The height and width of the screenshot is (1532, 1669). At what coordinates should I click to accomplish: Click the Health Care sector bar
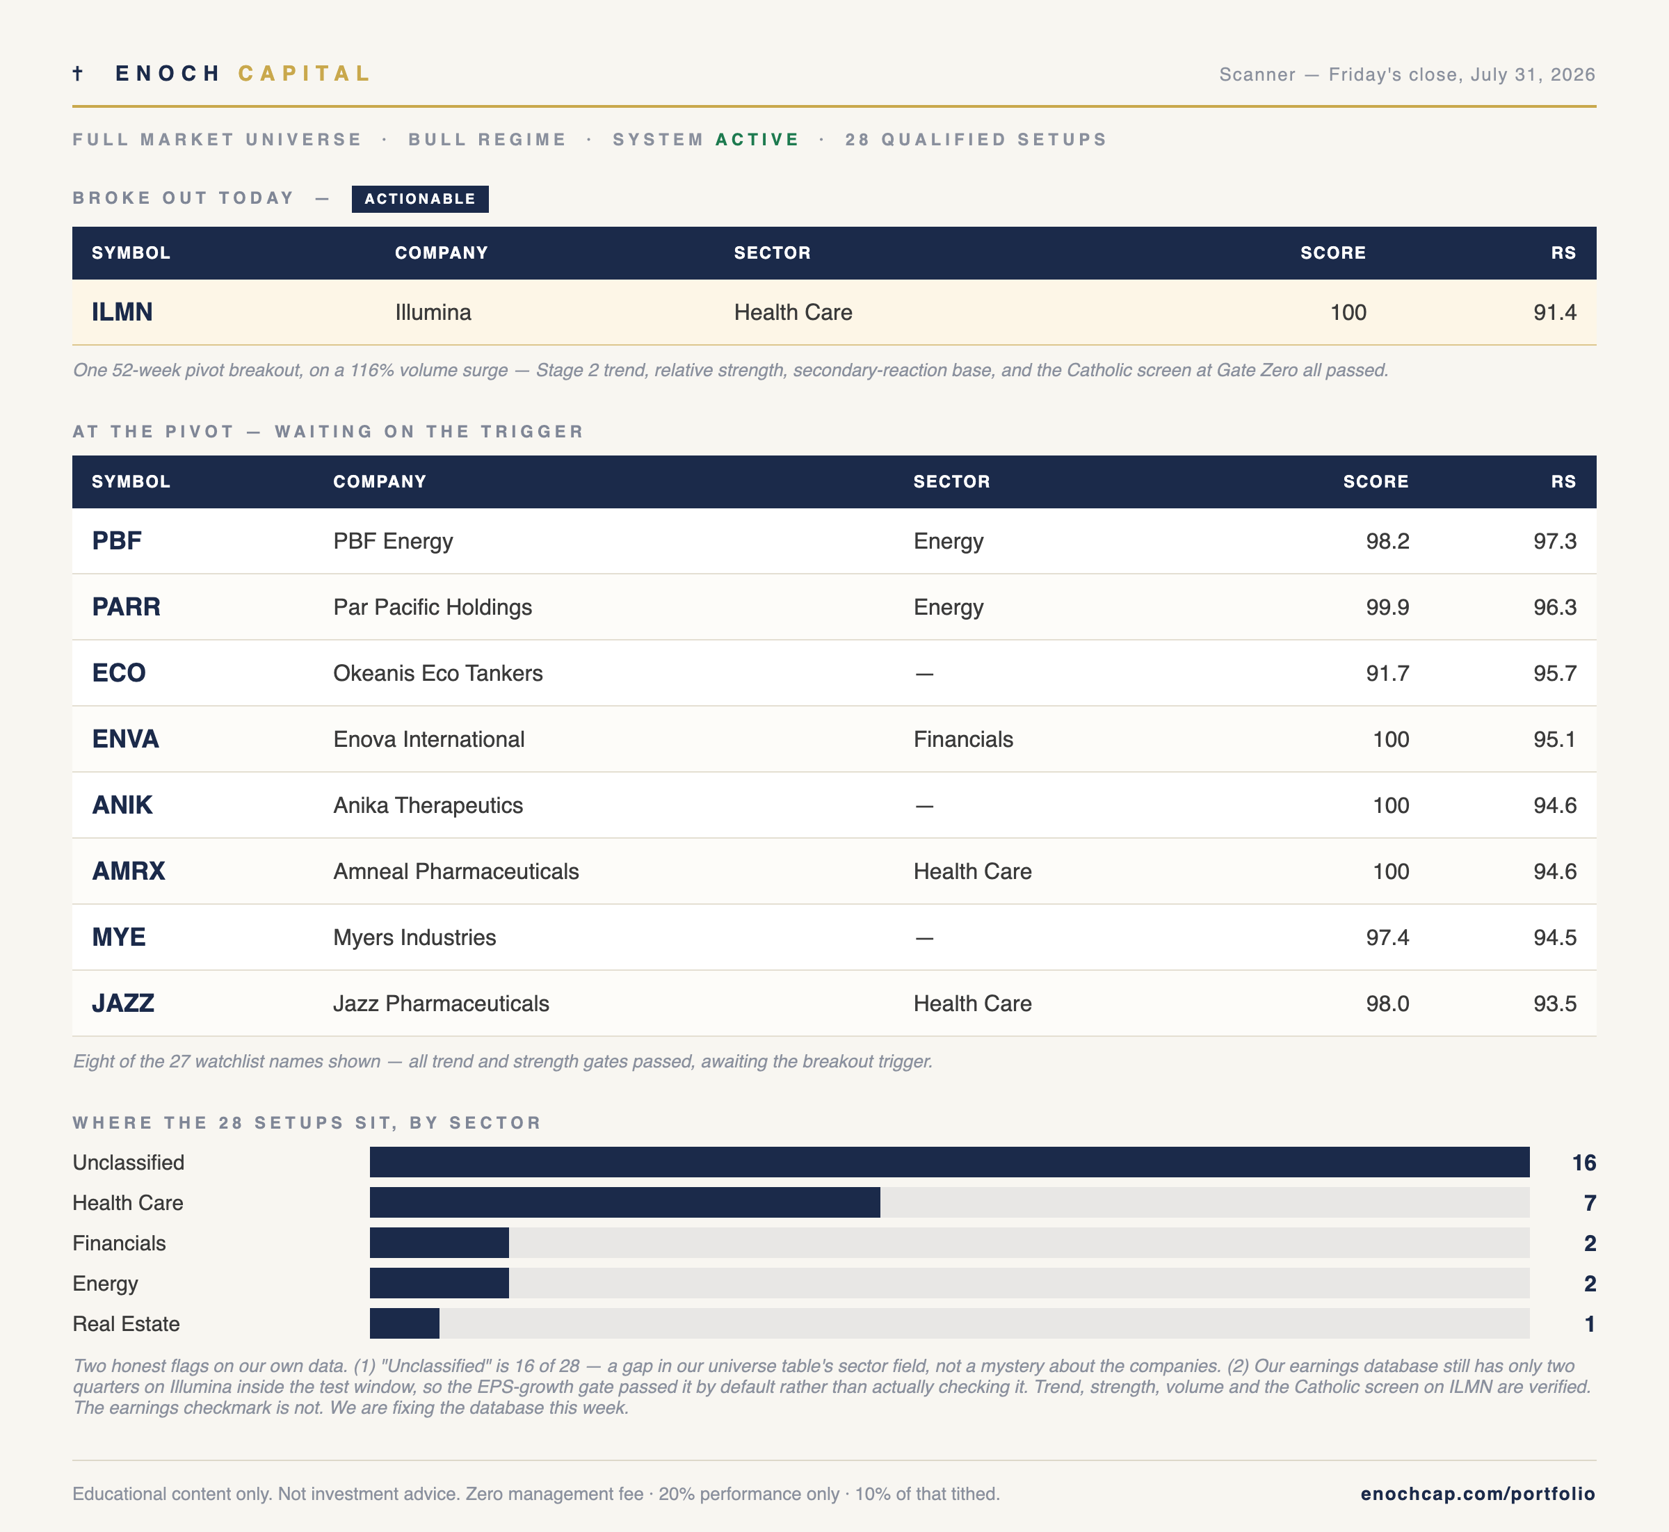(624, 1203)
